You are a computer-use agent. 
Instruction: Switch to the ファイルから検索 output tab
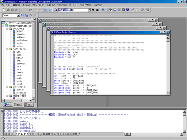coord(67,134)
